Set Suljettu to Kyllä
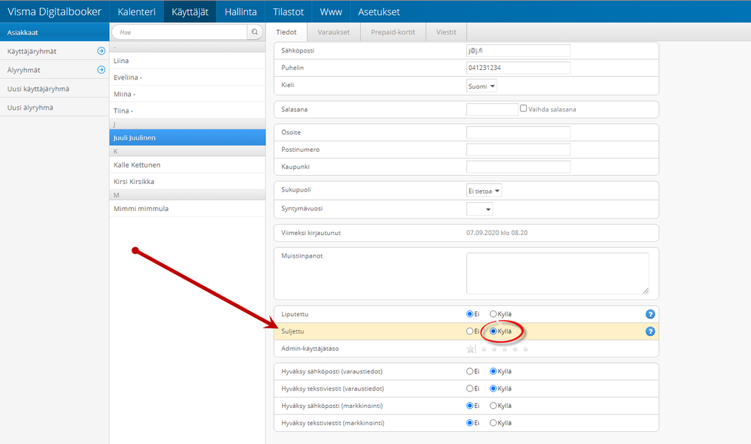The width and height of the screenshot is (751, 444). click(493, 331)
